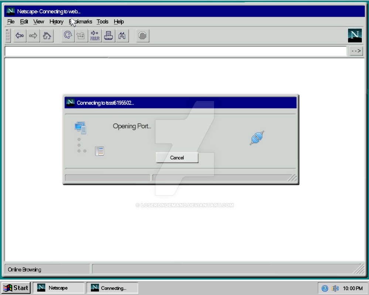The image size is (369, 295).
Task: Open the History menu
Action: pos(57,22)
